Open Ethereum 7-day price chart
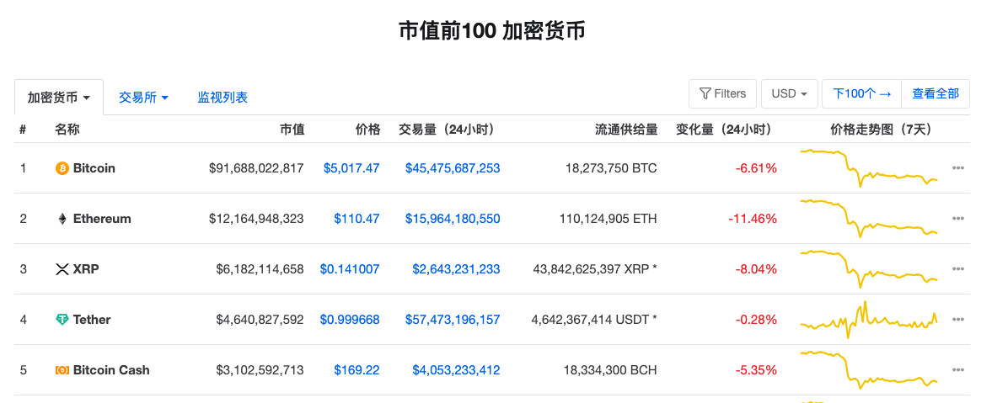Image resolution: width=1008 pixels, height=403 pixels. 869,218
